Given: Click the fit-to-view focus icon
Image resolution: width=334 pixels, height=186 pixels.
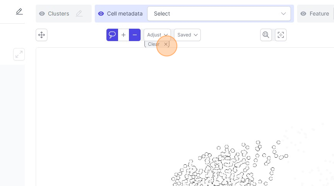Looking at the screenshot, I should pyautogui.click(x=281, y=35).
